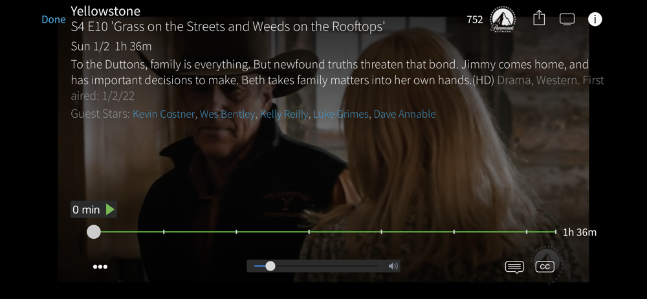Click the volume slider knob

coord(270,266)
